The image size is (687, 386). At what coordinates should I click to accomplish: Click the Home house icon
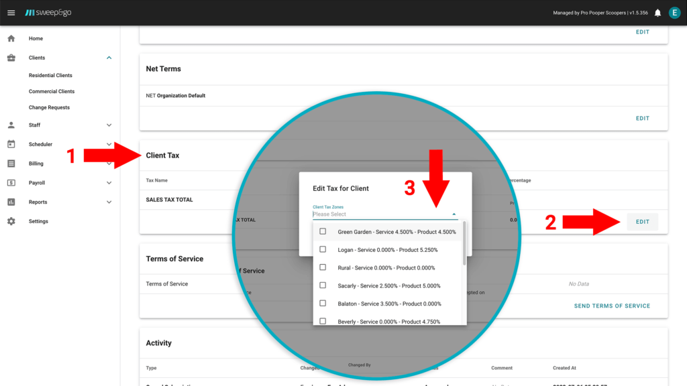[x=11, y=38]
